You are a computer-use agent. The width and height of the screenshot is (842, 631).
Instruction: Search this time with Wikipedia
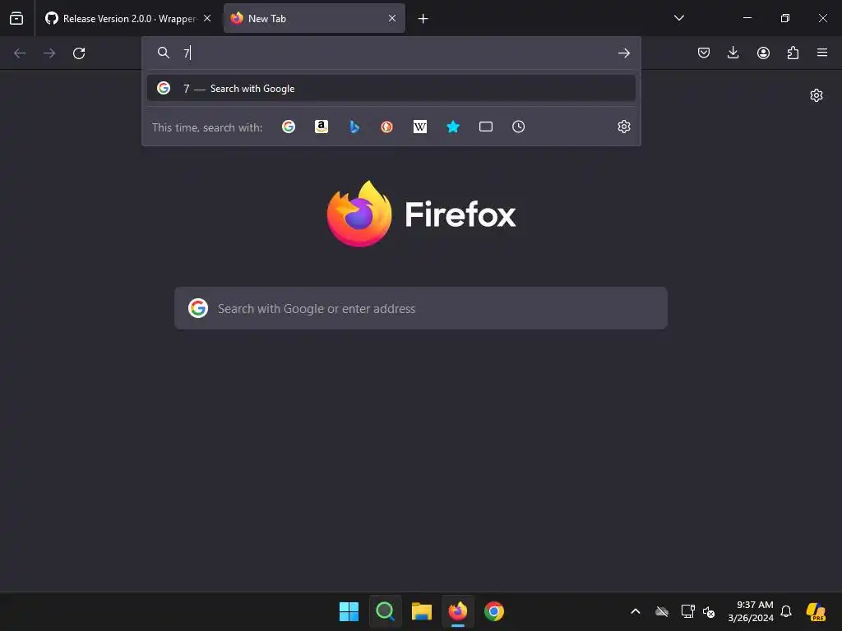coord(420,127)
